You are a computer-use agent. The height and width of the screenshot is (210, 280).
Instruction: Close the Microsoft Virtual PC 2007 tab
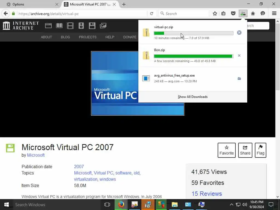pos(114,4)
